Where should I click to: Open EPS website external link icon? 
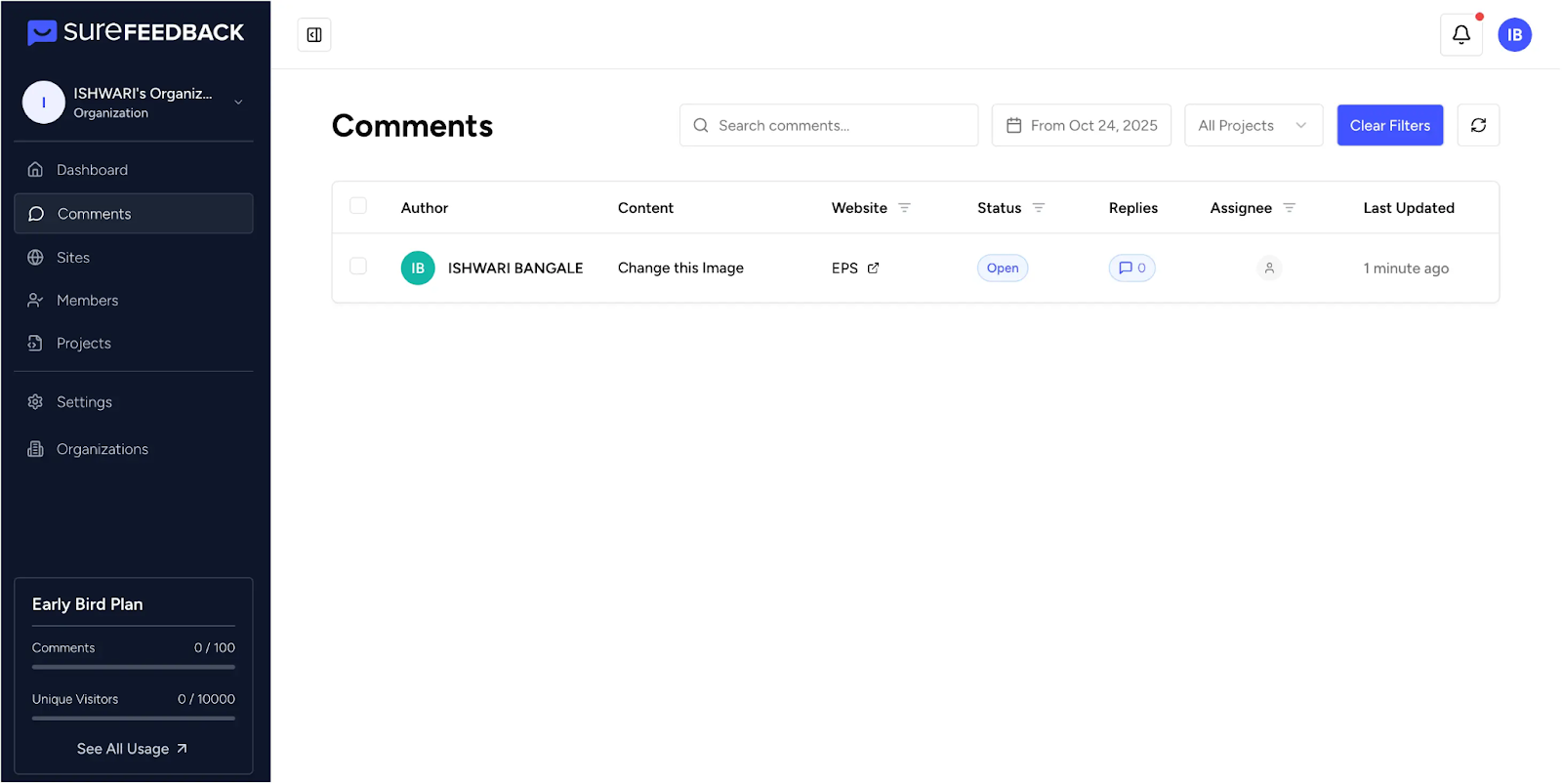click(x=873, y=268)
